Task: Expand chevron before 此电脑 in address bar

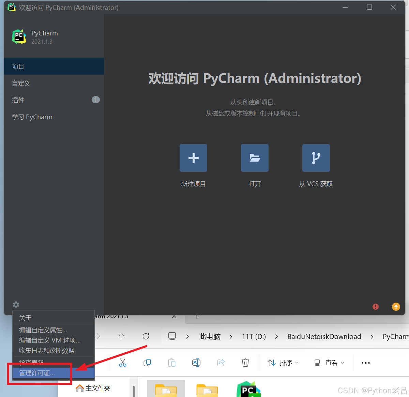Action: coord(187,337)
